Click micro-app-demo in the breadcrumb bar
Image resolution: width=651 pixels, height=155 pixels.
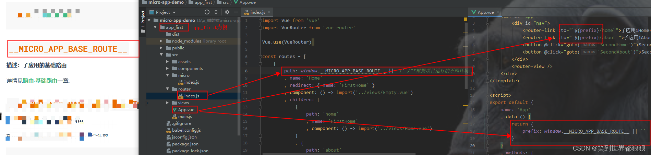[163, 2]
